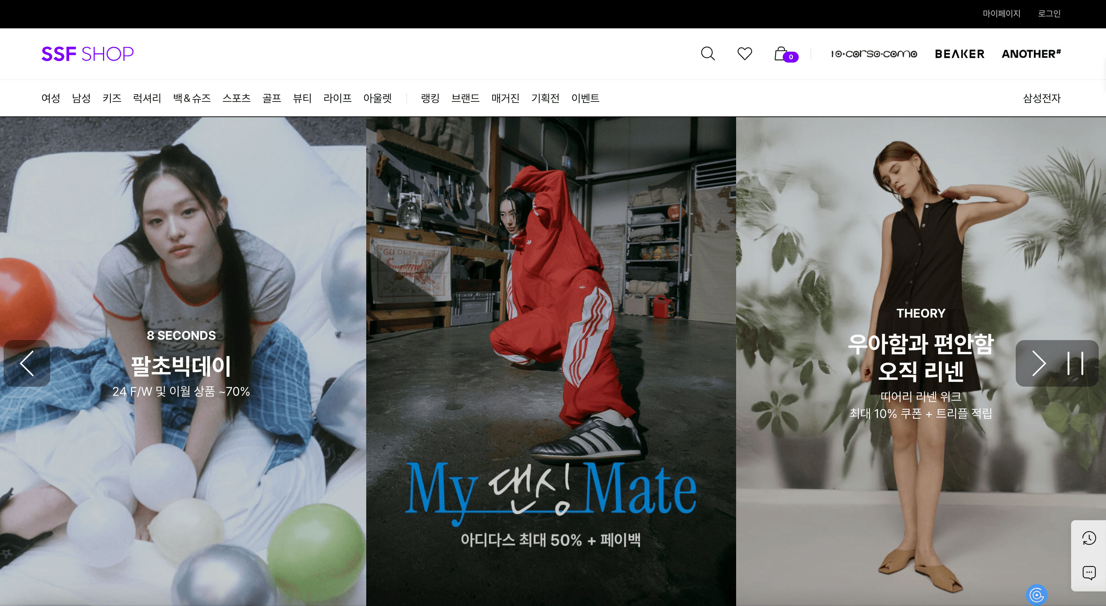Viewport: 1106px width, 606px height.
Task: Click the 로그인 link
Action: [x=1049, y=14]
